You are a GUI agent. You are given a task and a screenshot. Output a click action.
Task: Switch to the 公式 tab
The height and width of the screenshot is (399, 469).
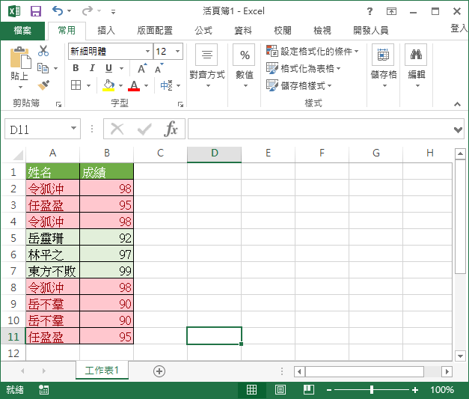tap(203, 31)
